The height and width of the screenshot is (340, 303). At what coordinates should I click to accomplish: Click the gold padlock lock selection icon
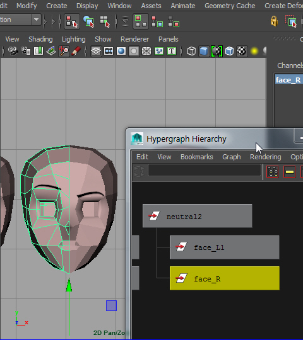coord(274,21)
